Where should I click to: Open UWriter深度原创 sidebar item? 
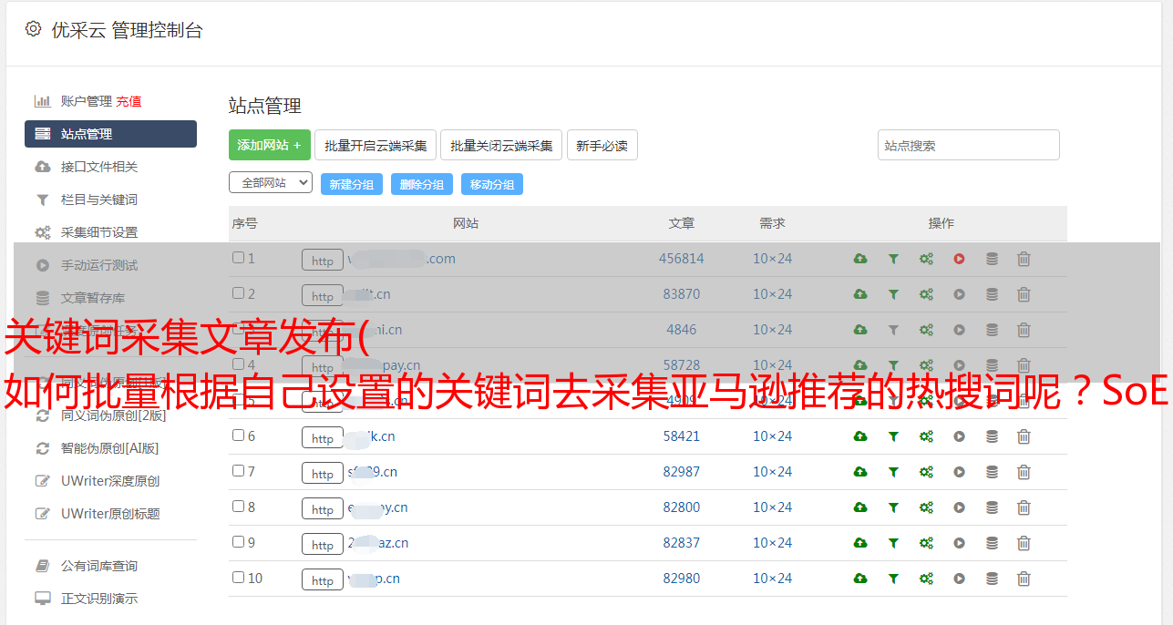[x=110, y=481]
